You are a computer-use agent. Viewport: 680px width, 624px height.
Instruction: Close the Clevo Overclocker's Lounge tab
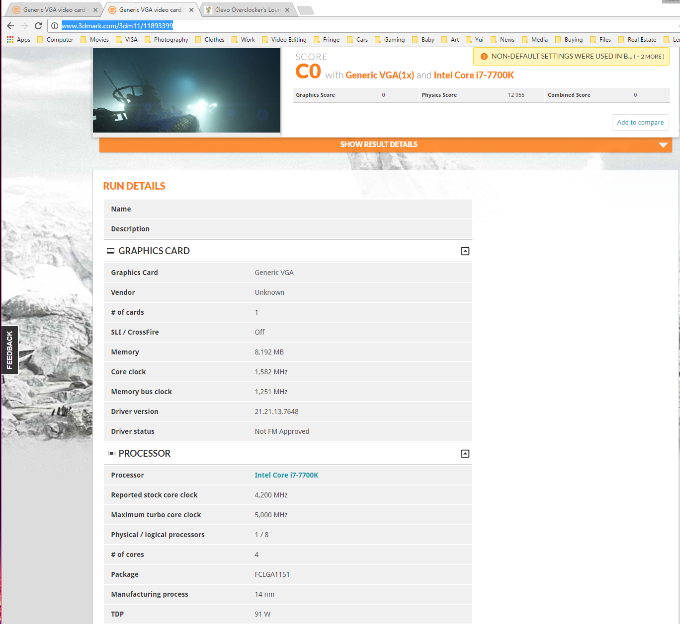coord(287,10)
